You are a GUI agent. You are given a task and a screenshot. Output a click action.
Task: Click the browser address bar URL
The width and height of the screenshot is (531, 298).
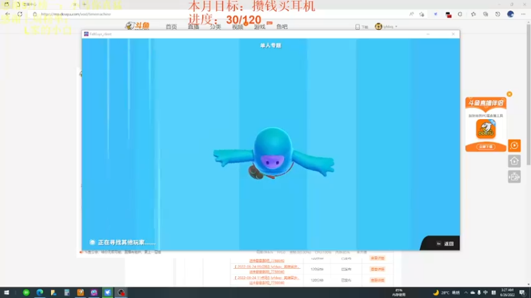(x=76, y=14)
